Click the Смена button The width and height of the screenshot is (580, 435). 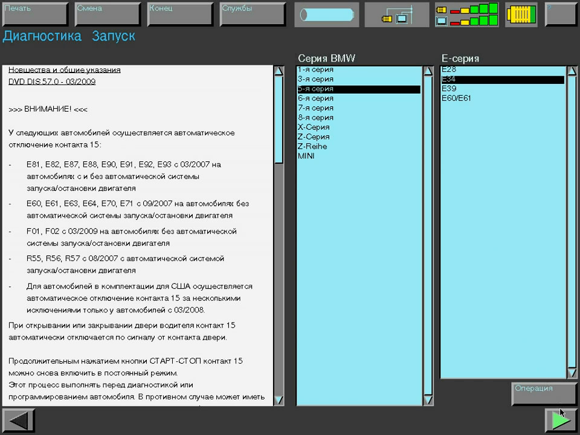[x=108, y=14]
